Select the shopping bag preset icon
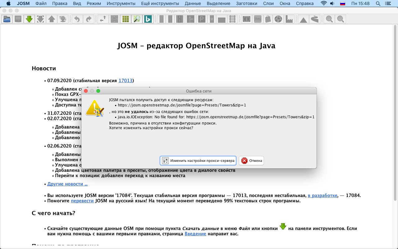This screenshot has height=249, width=398. [x=268, y=19]
